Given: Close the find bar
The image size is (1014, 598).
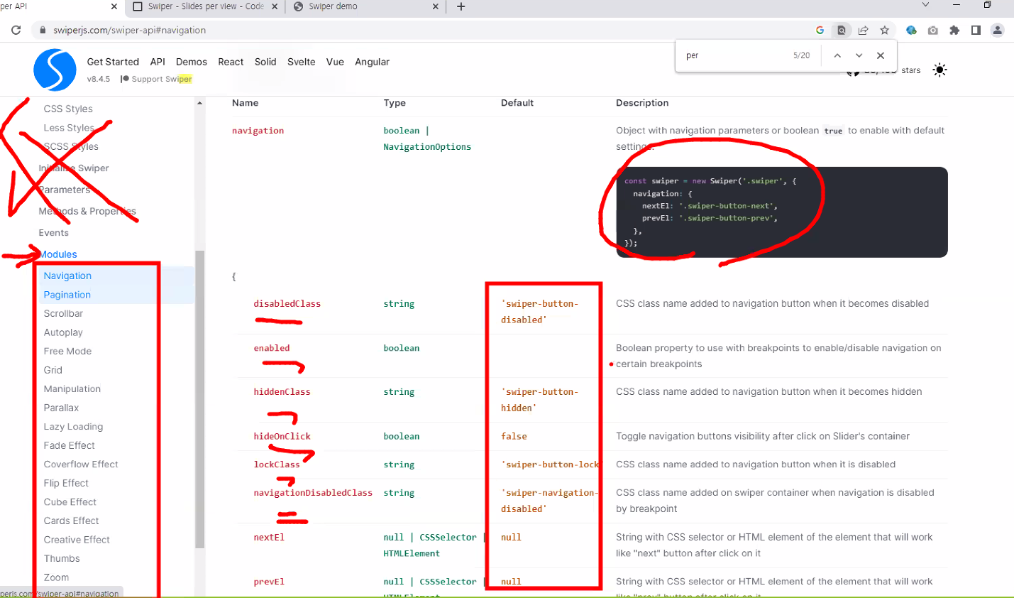Looking at the screenshot, I should 881,55.
